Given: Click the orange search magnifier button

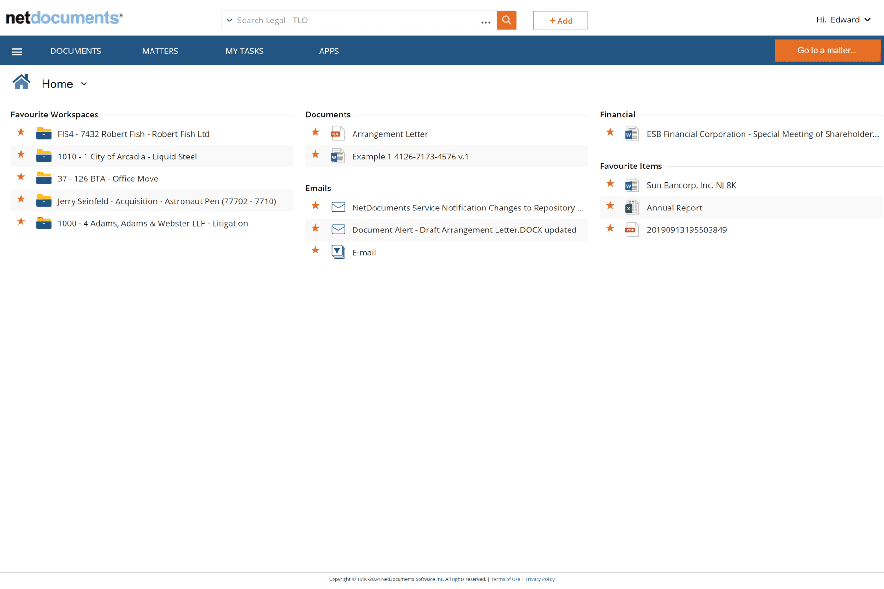Looking at the screenshot, I should click(506, 20).
